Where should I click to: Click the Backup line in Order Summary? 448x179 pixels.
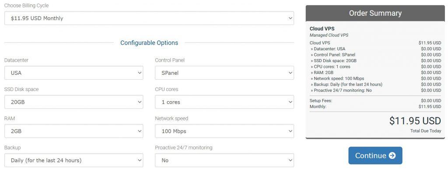[346, 84]
